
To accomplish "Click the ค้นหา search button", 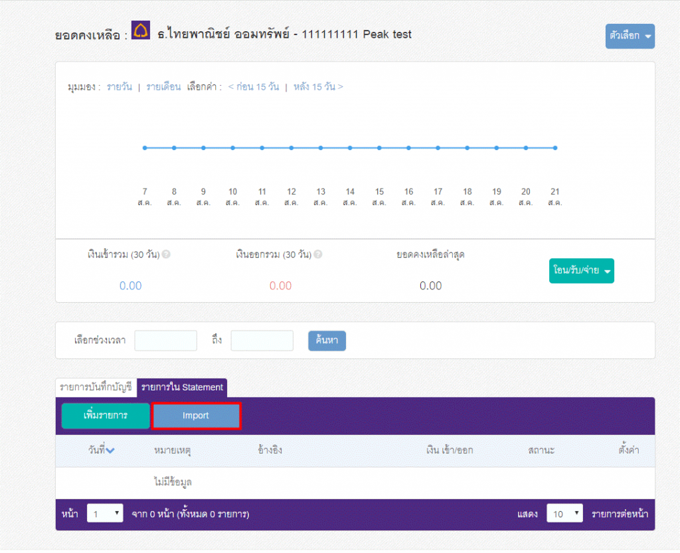I will click(327, 341).
